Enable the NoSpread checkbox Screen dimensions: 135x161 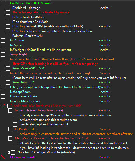(3, 45)
